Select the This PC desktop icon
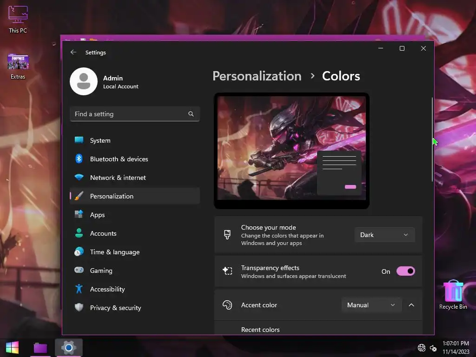The image size is (476, 357). tap(18, 19)
